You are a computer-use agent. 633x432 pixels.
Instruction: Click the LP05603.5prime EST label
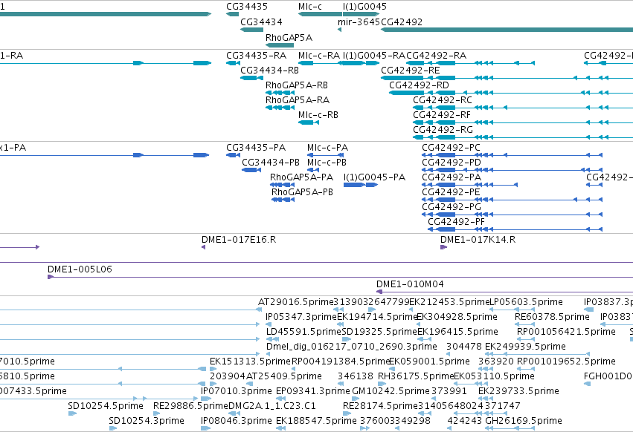pyautogui.click(x=526, y=302)
